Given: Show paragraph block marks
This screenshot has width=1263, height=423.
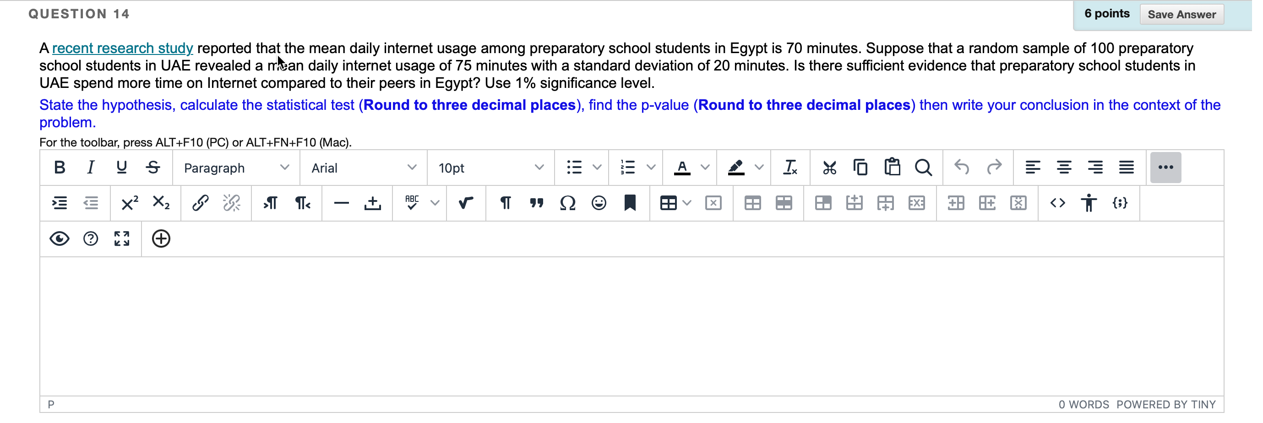Looking at the screenshot, I should coord(505,203).
